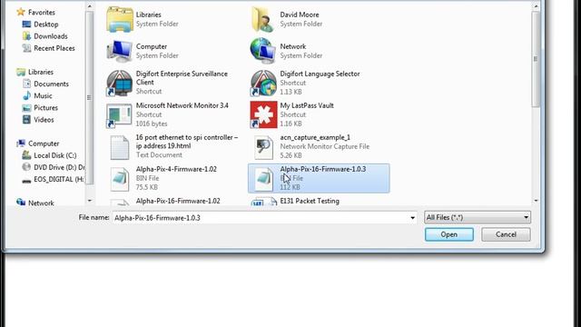Select the acn_capture_example_1 file name

pyautogui.click(x=315, y=137)
